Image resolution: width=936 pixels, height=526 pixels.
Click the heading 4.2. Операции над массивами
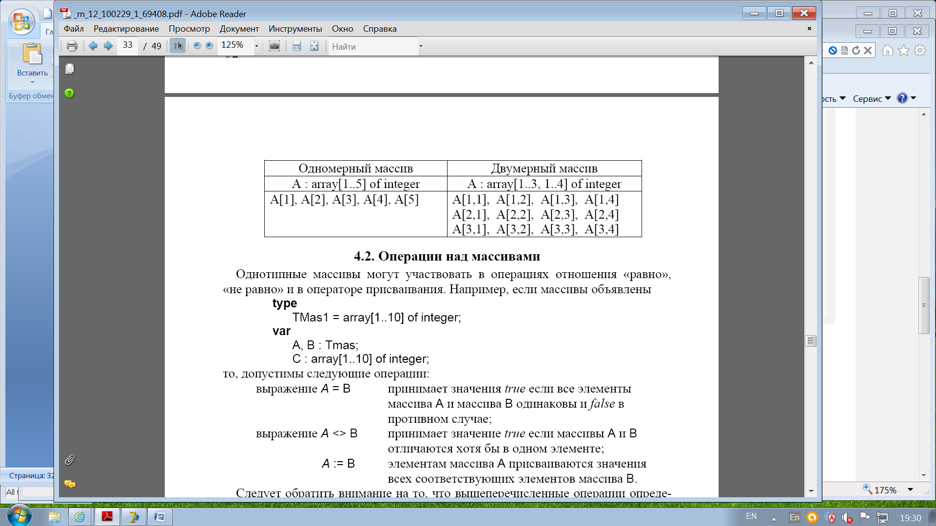click(x=447, y=256)
